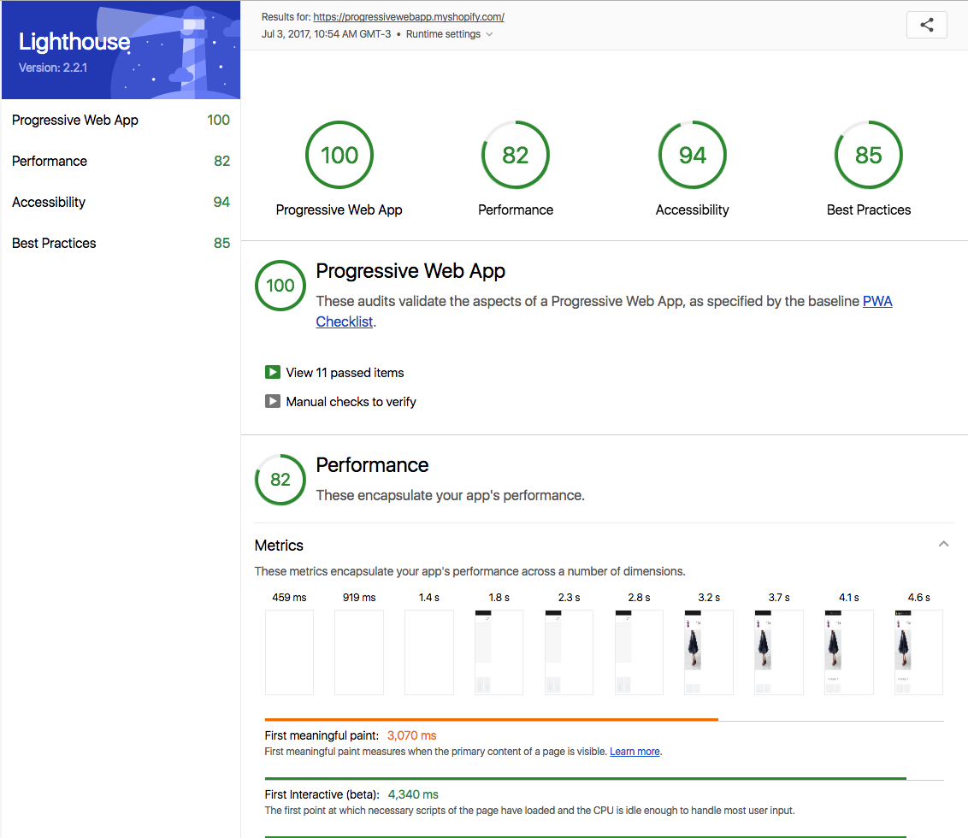Click the 919 ms filmstrip thumbnail

pos(359,652)
